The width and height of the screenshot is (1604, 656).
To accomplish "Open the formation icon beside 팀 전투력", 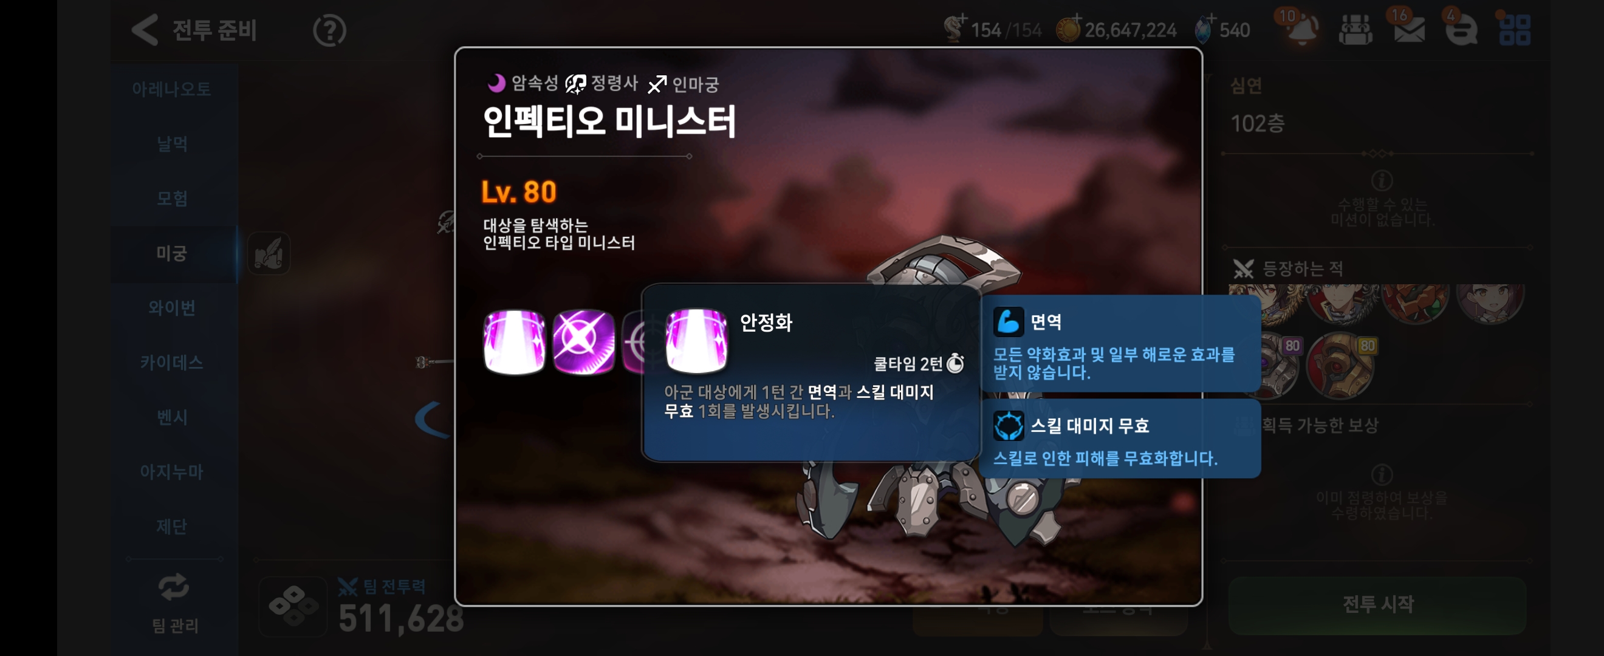I will [293, 606].
